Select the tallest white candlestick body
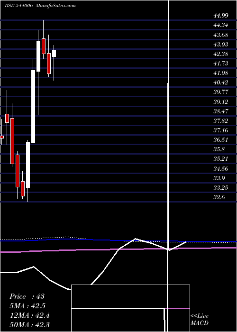The height and width of the screenshot is (332, 237). [x=33, y=107]
